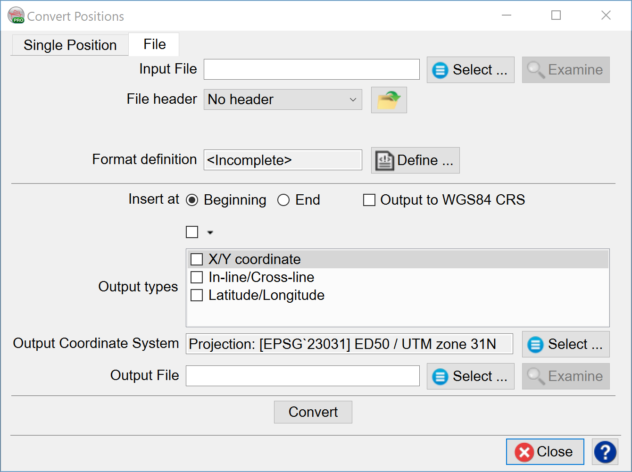
Task: Click Examine beside the Input File field
Action: click(565, 70)
